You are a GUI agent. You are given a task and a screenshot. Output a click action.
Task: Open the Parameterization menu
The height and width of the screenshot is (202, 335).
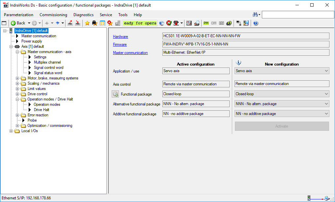click(x=18, y=15)
